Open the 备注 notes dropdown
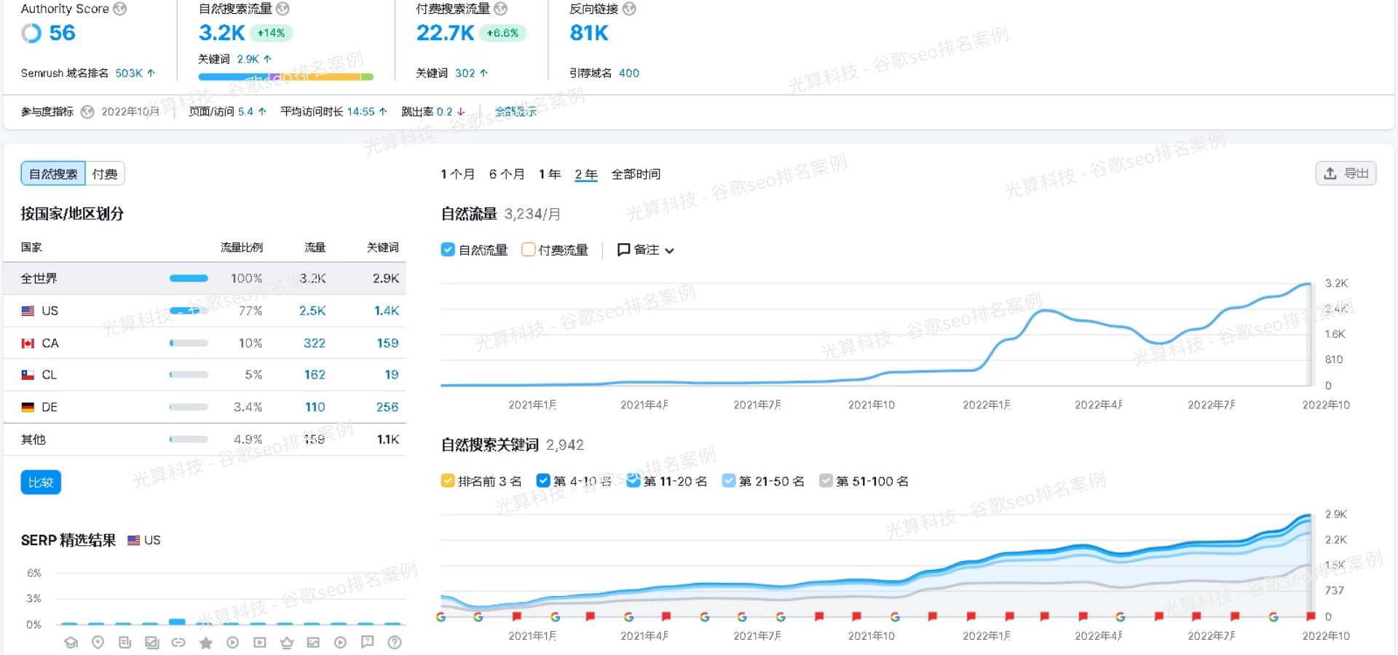The width and height of the screenshot is (1398, 655). tap(646, 250)
